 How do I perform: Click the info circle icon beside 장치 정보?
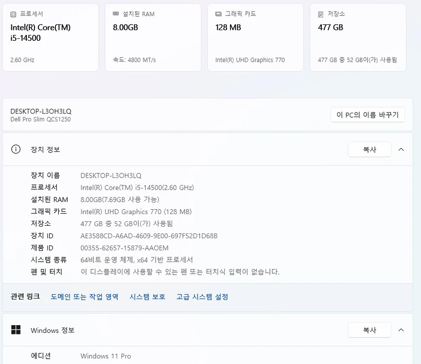(16, 149)
